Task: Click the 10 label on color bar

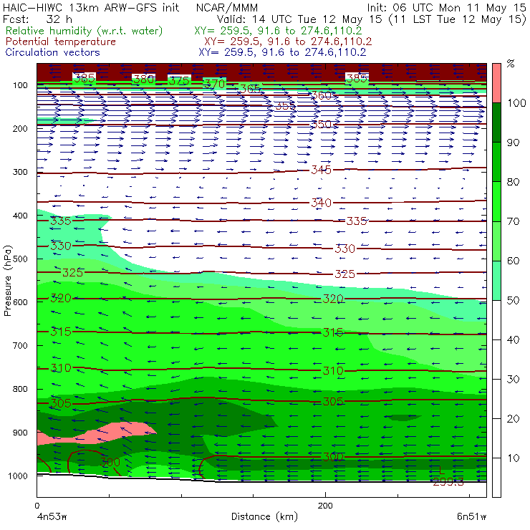Action: (513, 458)
